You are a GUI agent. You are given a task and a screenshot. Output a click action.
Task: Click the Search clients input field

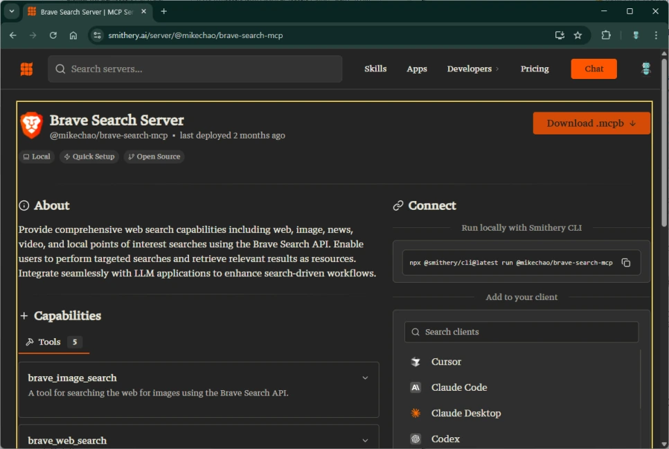521,332
